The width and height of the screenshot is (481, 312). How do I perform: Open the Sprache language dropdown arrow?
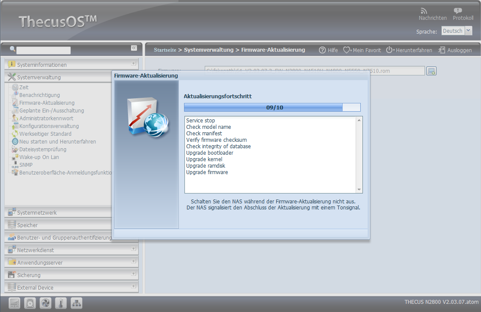pos(469,31)
